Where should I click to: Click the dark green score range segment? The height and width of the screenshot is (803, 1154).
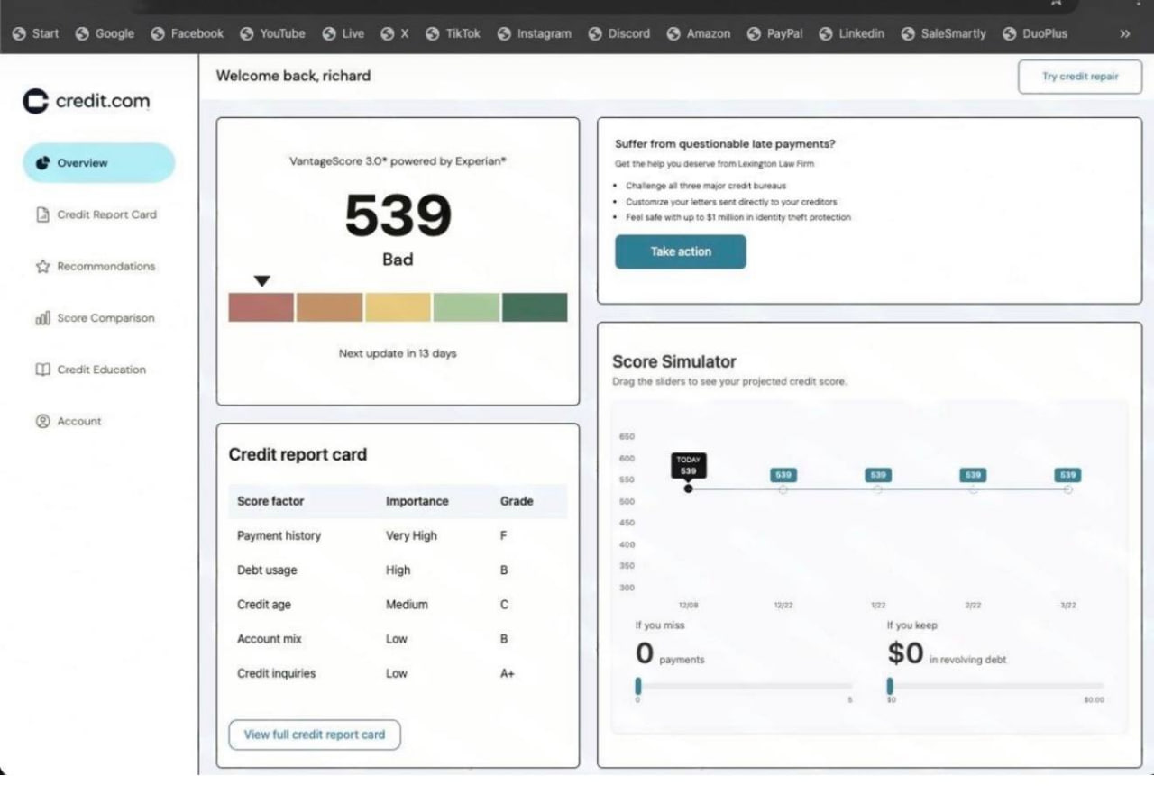[x=535, y=307]
